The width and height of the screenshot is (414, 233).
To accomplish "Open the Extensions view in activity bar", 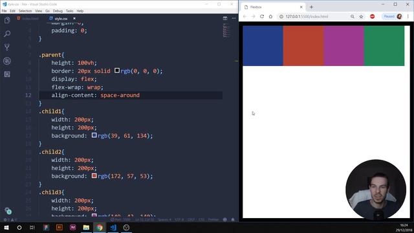I will [7, 74].
